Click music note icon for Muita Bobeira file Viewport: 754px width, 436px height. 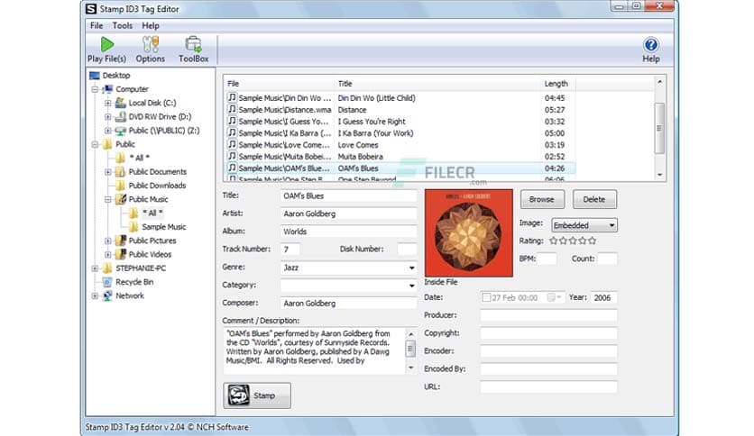(233, 156)
